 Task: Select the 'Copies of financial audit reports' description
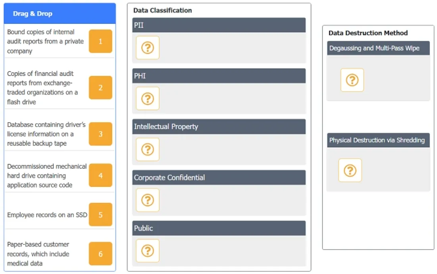42,88
